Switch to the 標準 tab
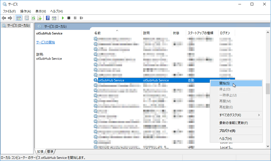 (50, 151)
